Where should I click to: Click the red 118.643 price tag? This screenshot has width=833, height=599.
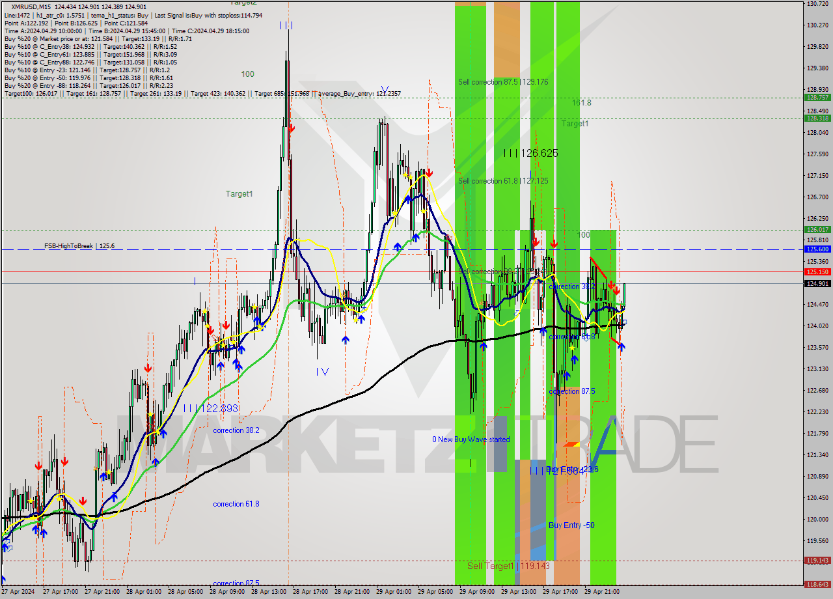click(x=817, y=585)
